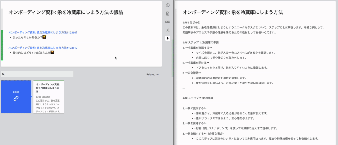Screen dimensions: 338x145
Task: Click the bullet text 尖ったものとかあるか？
Action: pos(27,37)
